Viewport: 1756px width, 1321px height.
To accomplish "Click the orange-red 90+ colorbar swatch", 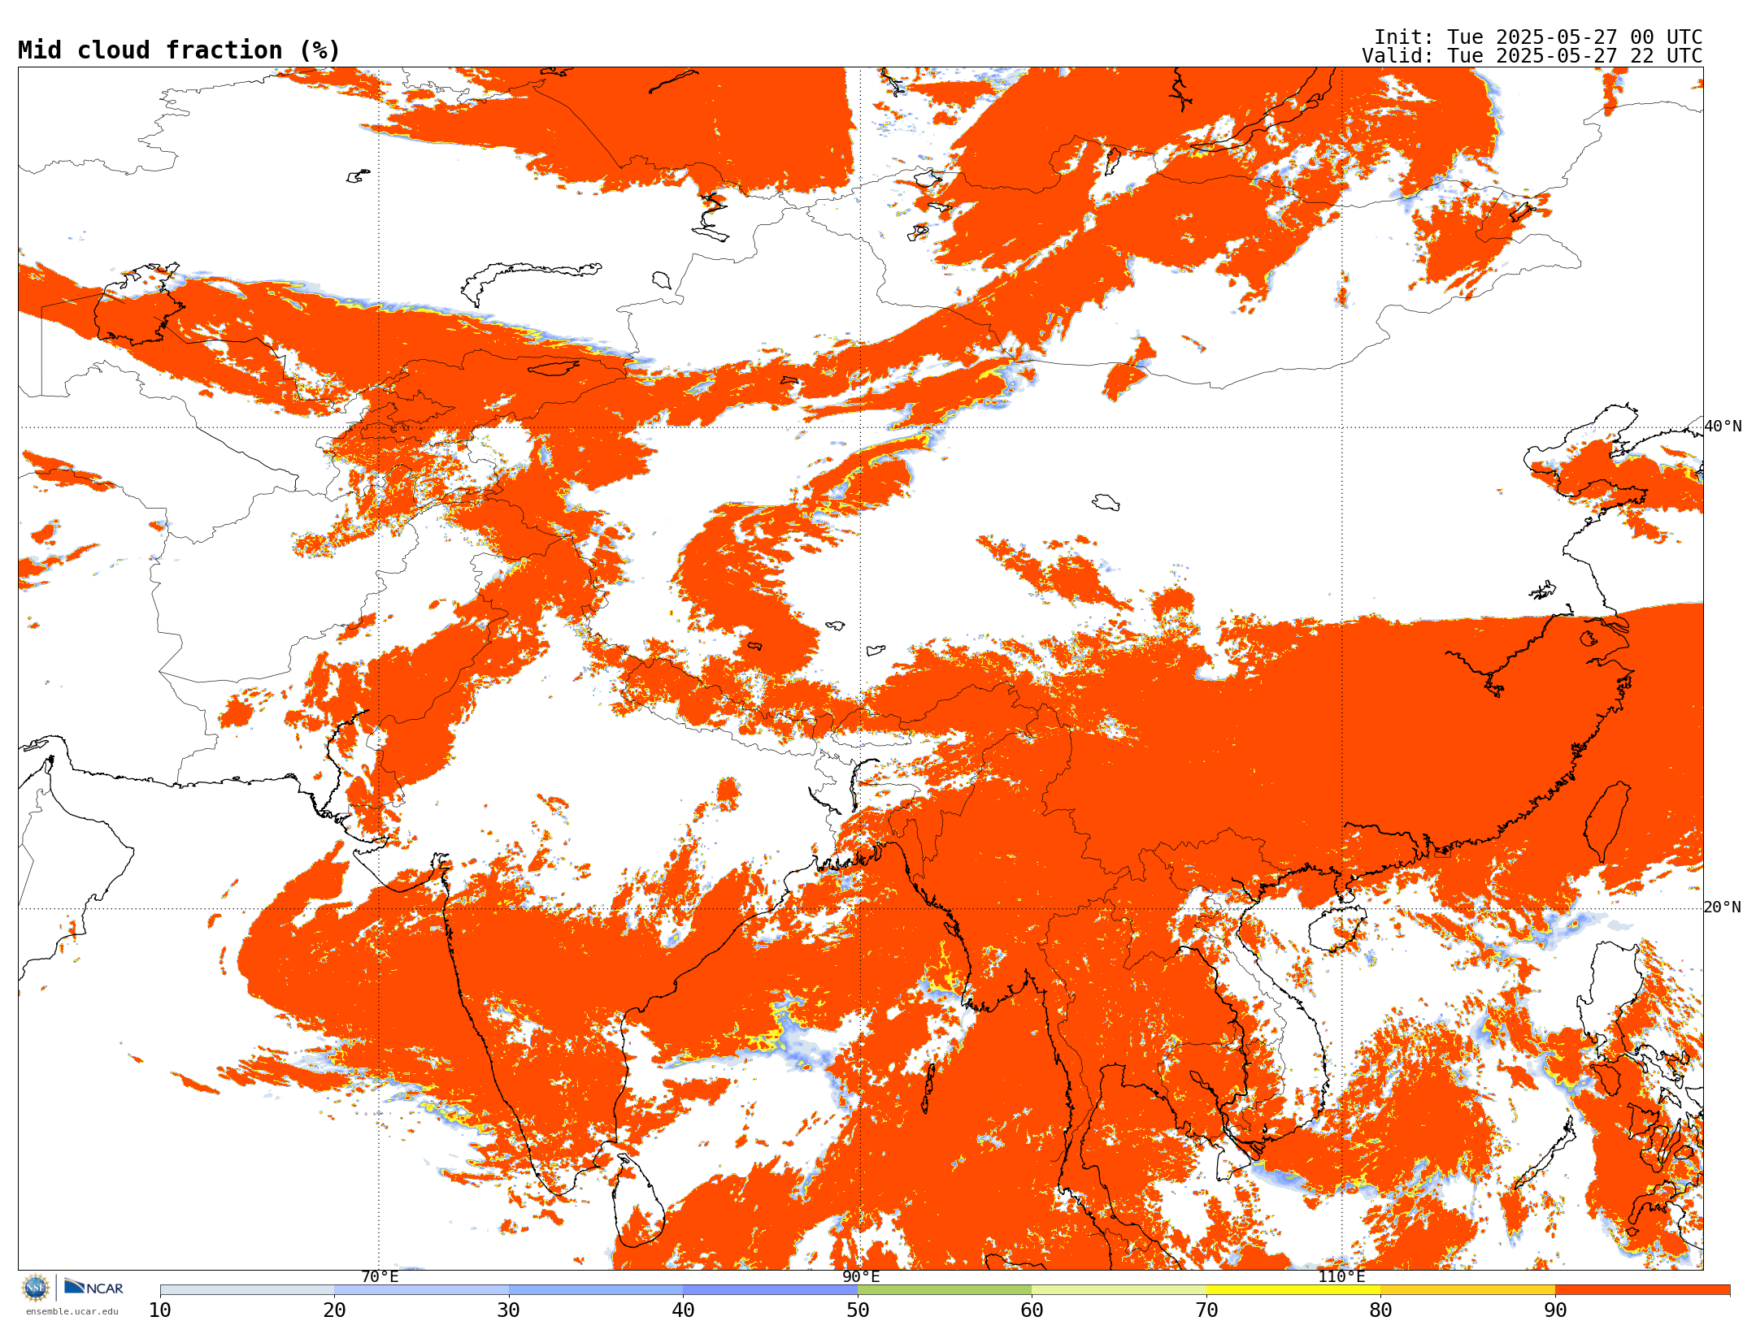I will pyautogui.click(x=1642, y=1290).
